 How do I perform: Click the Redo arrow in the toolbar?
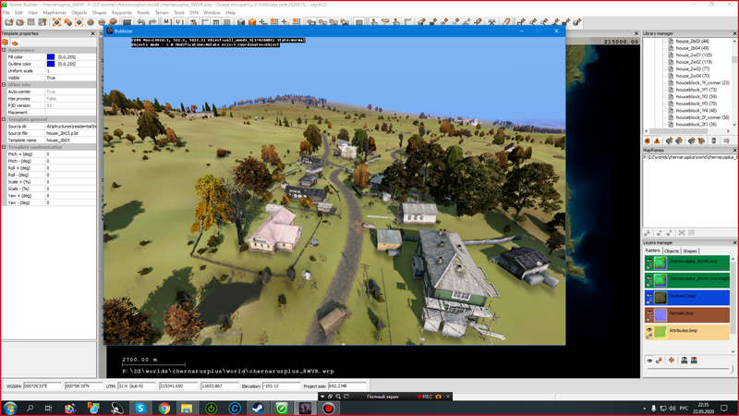(152, 22)
